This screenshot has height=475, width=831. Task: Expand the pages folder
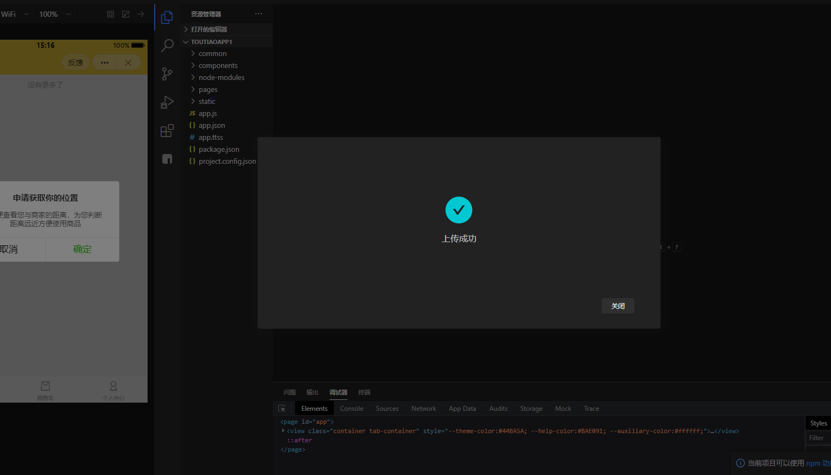pos(227,89)
